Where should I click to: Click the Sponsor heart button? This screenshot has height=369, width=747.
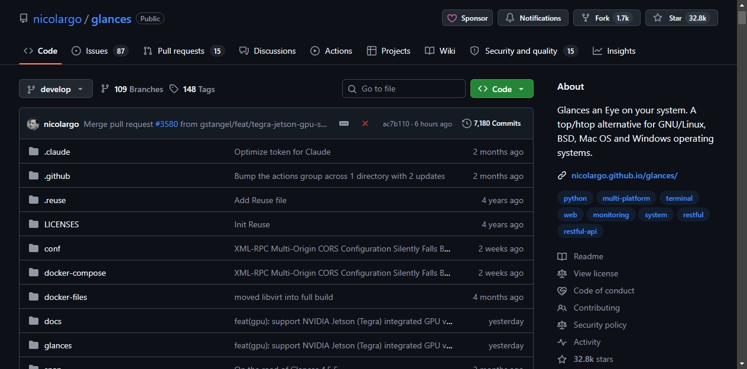pyautogui.click(x=467, y=18)
